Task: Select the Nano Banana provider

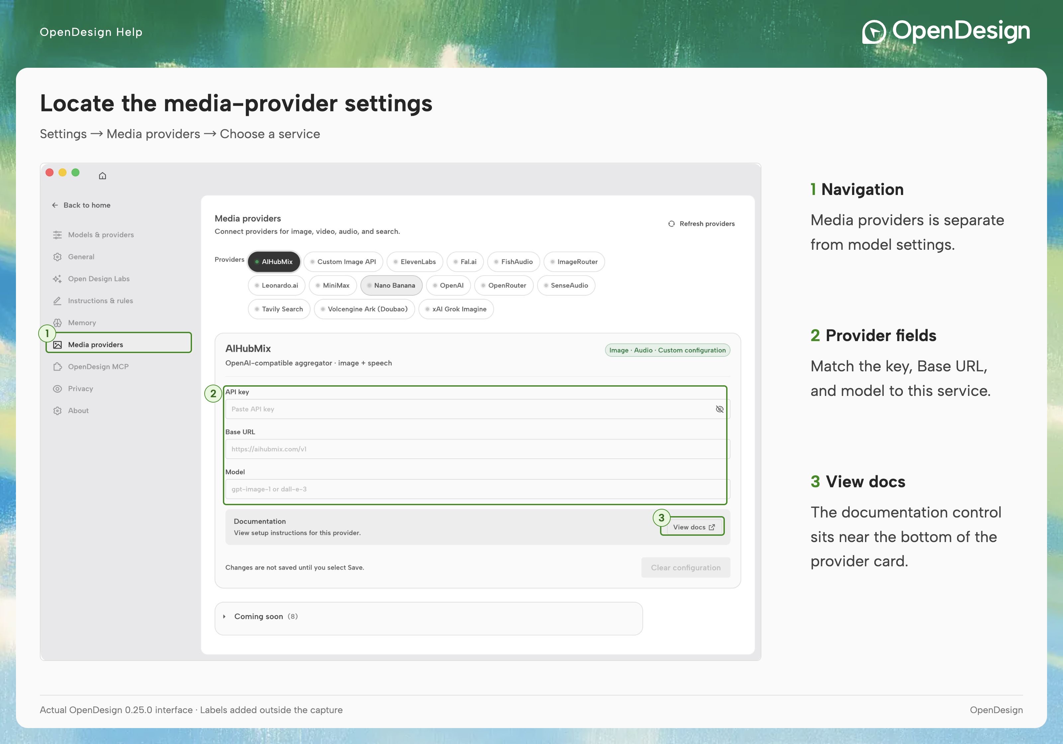Action: tap(391, 286)
